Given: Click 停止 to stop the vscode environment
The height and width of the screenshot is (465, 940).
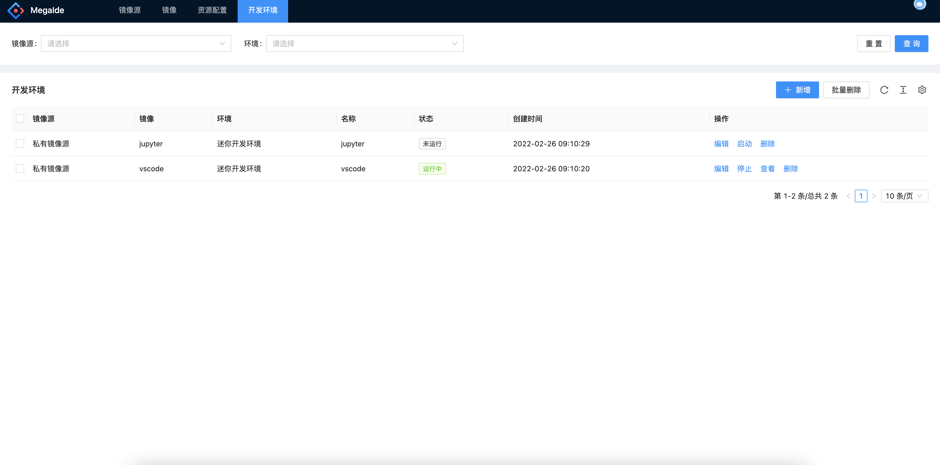Looking at the screenshot, I should coord(744,168).
